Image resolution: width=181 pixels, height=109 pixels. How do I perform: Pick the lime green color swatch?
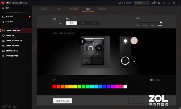tap(79, 86)
